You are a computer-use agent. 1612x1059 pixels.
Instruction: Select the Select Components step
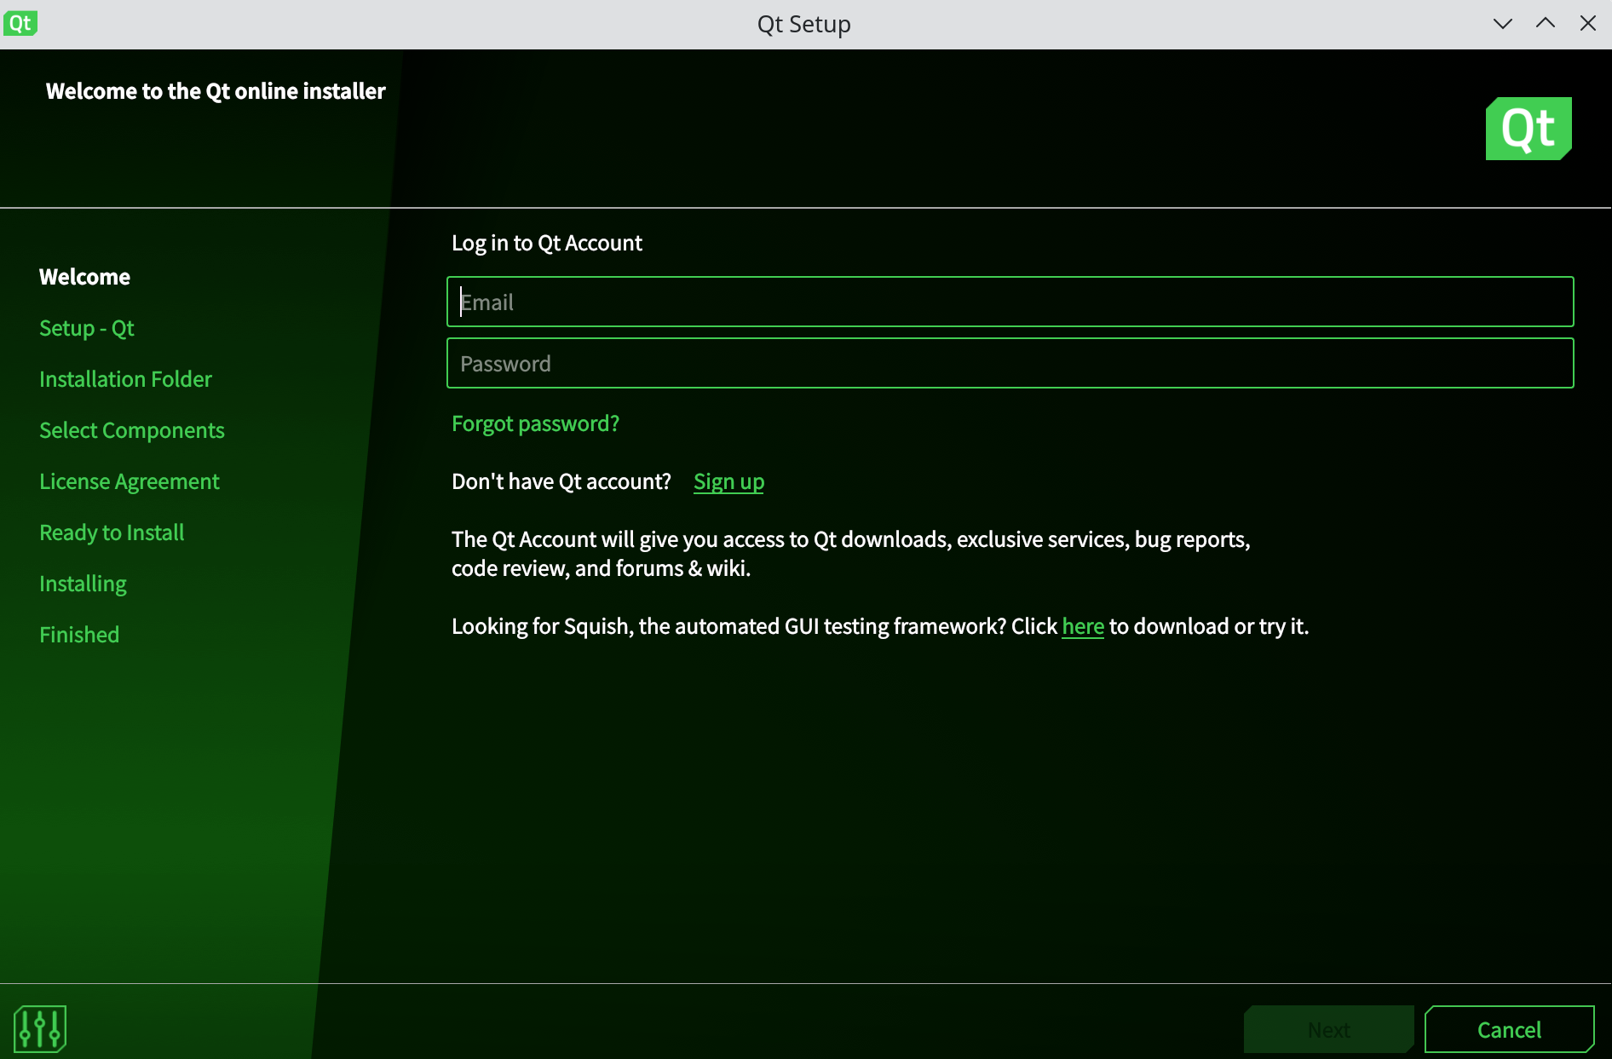132,430
